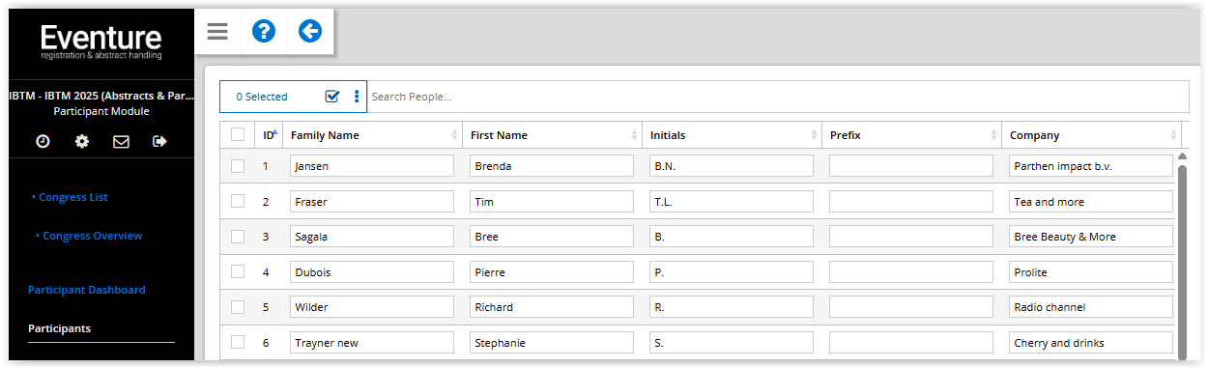Open the Congress Overview link
This screenshot has width=1208, height=368.
coord(91,236)
